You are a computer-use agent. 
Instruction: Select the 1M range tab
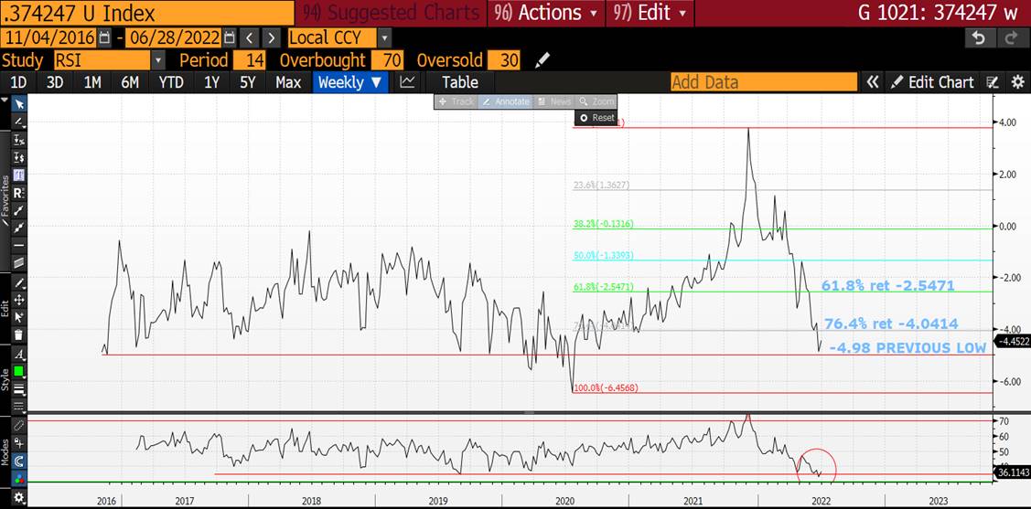tap(92, 82)
